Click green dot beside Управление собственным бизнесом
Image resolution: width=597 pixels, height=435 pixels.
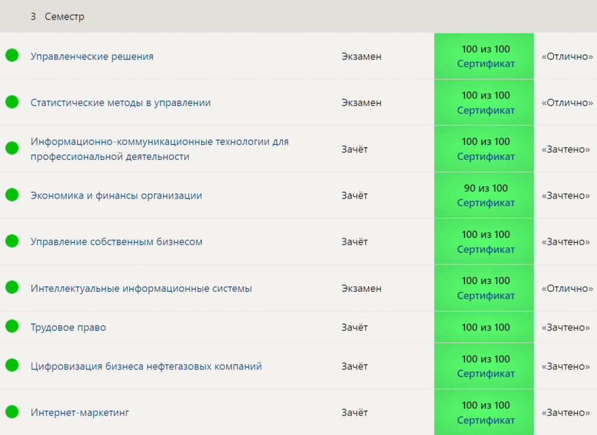click(12, 241)
